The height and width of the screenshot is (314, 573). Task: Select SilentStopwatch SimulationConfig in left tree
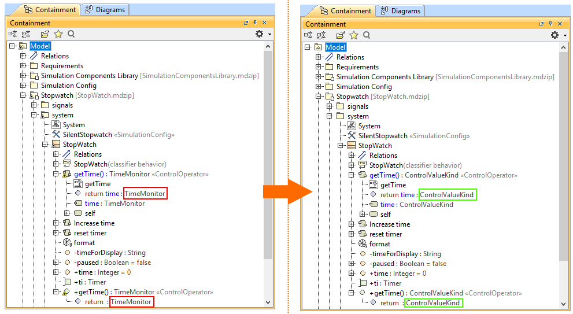point(119,135)
